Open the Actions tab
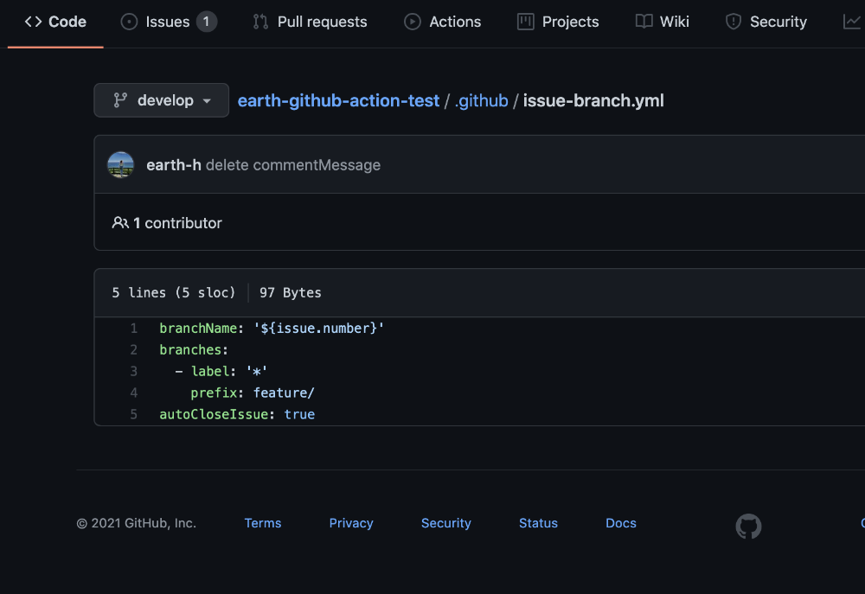The width and height of the screenshot is (865, 594). [x=442, y=22]
